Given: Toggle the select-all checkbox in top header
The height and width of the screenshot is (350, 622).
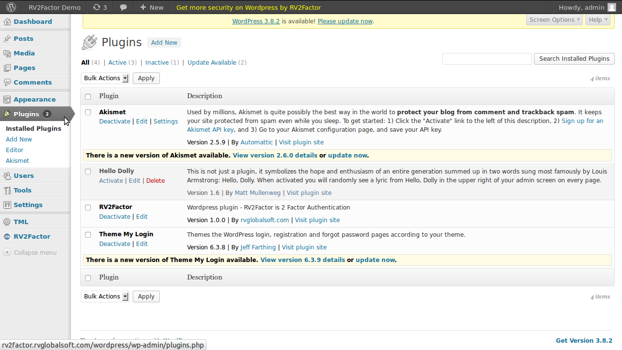Looking at the screenshot, I should coord(88,96).
